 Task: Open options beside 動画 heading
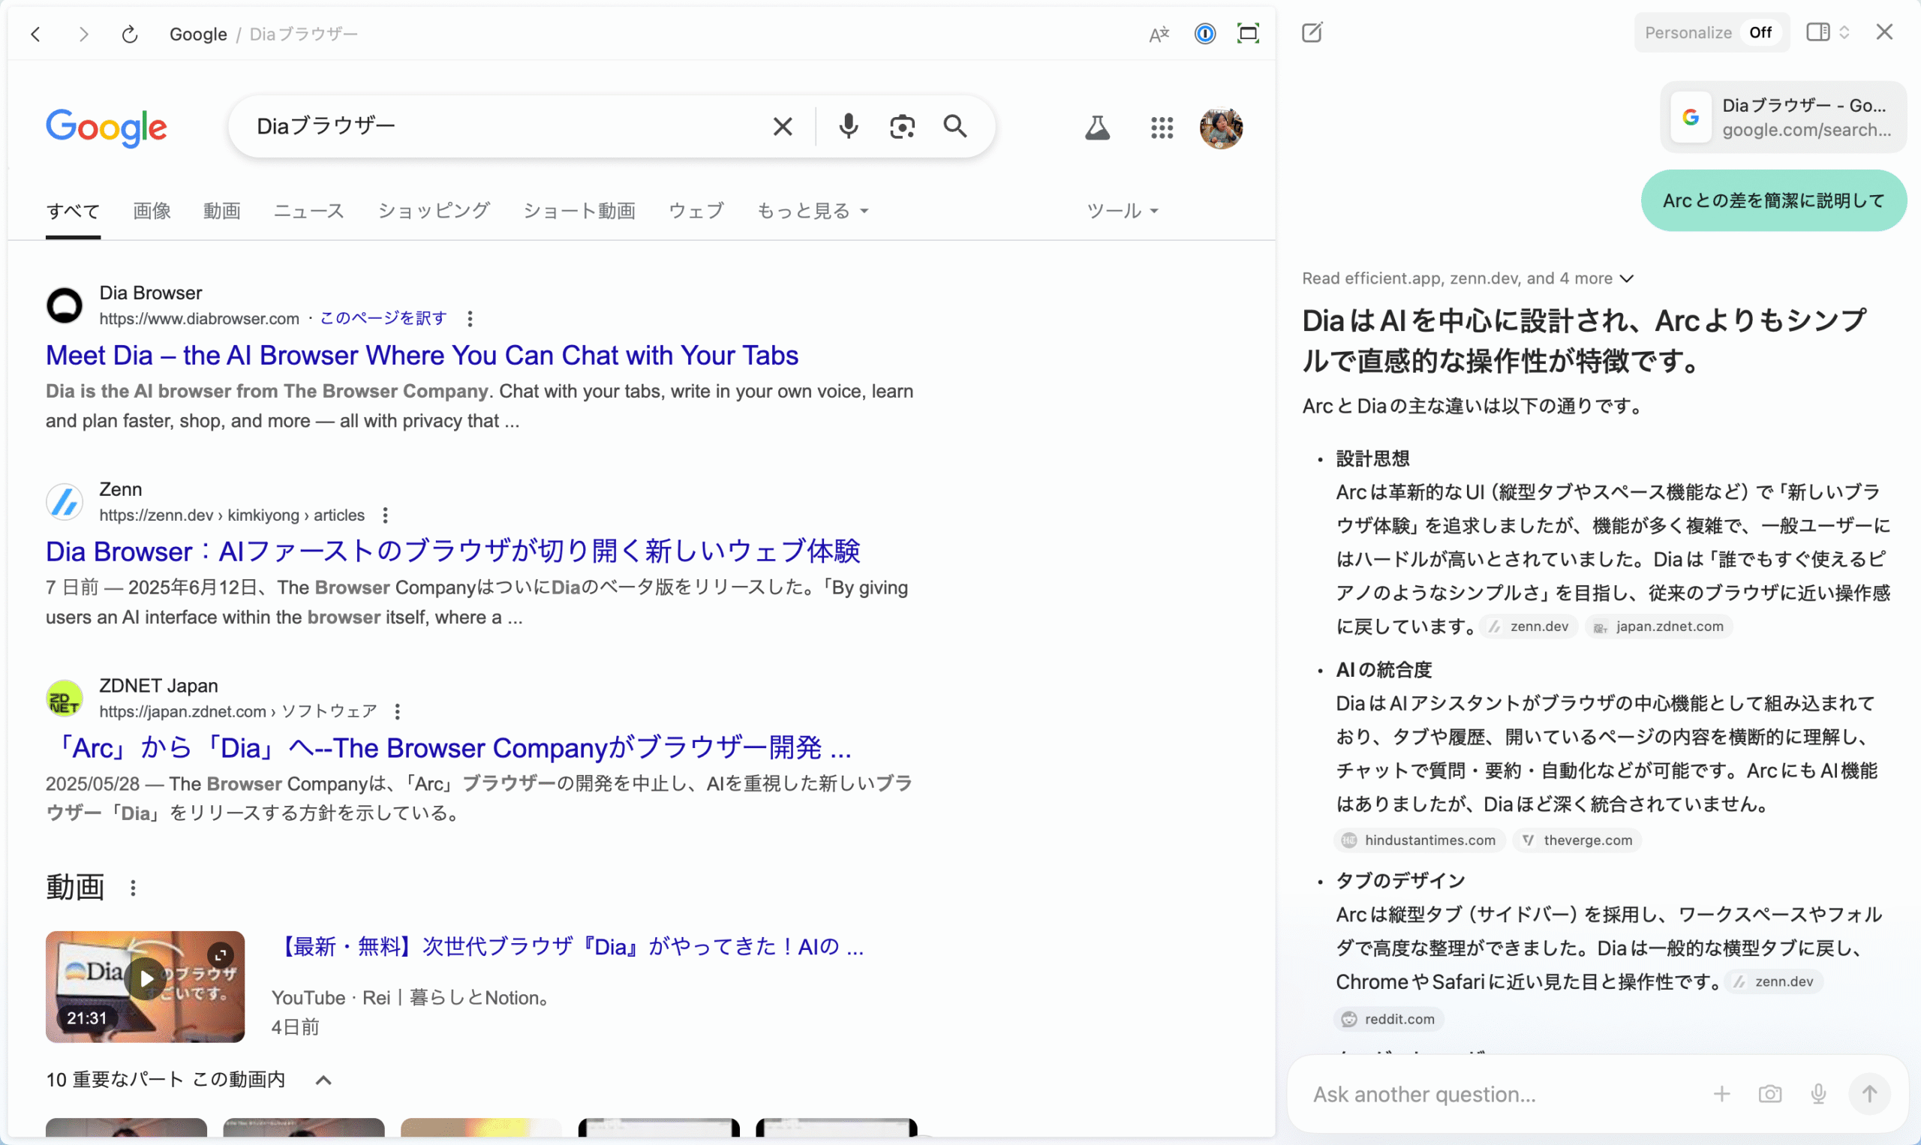pyautogui.click(x=133, y=888)
